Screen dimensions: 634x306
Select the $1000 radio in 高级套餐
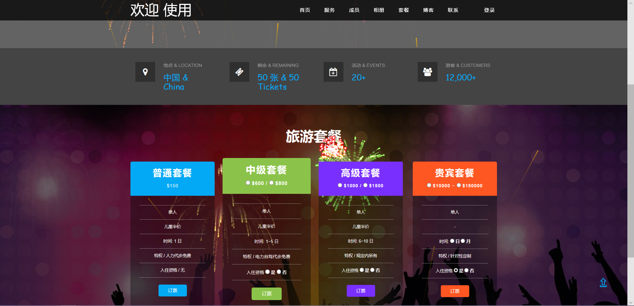(340, 185)
